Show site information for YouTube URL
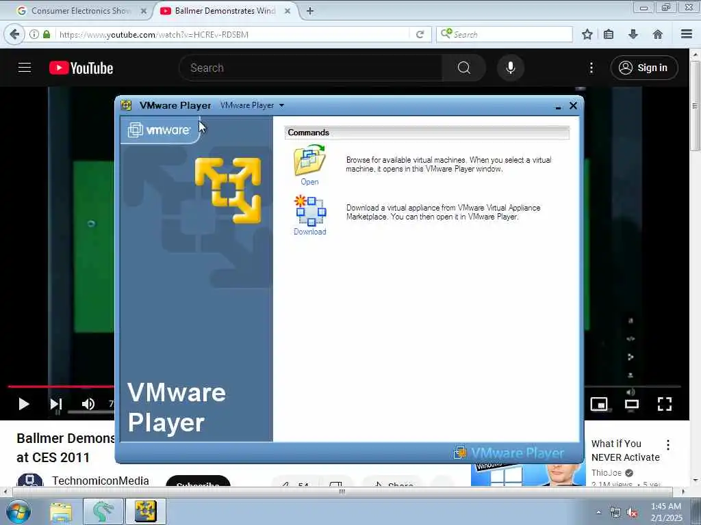 click(34, 34)
